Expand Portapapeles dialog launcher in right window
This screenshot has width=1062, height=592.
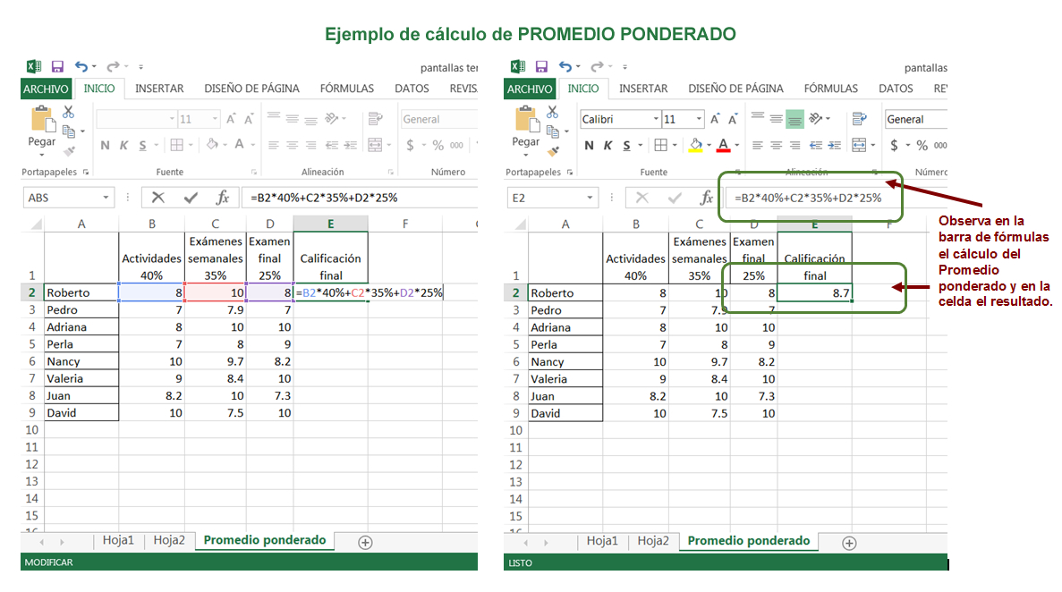pyautogui.click(x=570, y=172)
